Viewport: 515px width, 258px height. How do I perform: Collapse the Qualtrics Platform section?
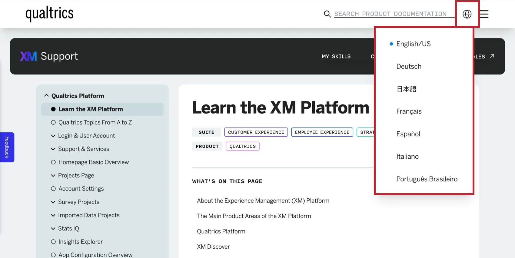tap(46, 96)
